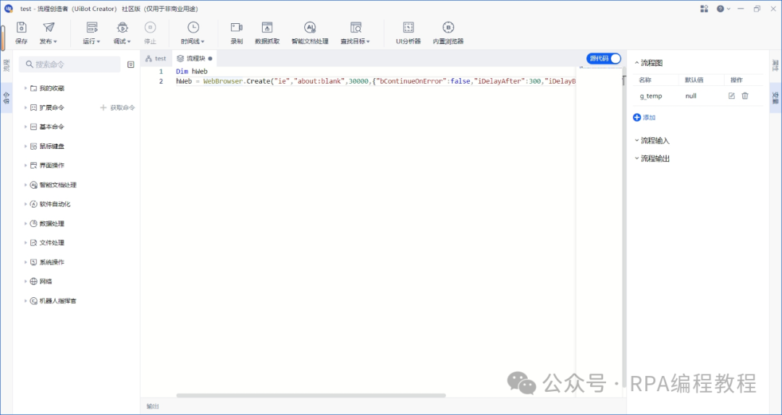Open the 时间线 dropdown arrow
This screenshot has width=782, height=415.
point(203,42)
